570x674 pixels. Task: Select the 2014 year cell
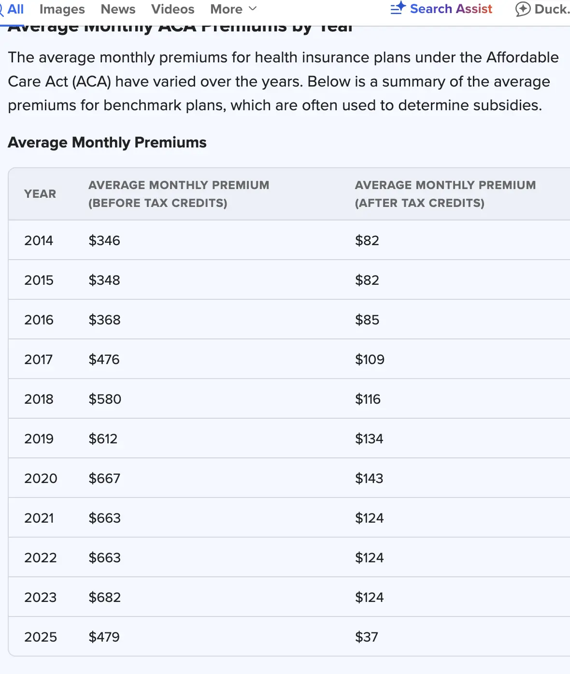pos(39,240)
